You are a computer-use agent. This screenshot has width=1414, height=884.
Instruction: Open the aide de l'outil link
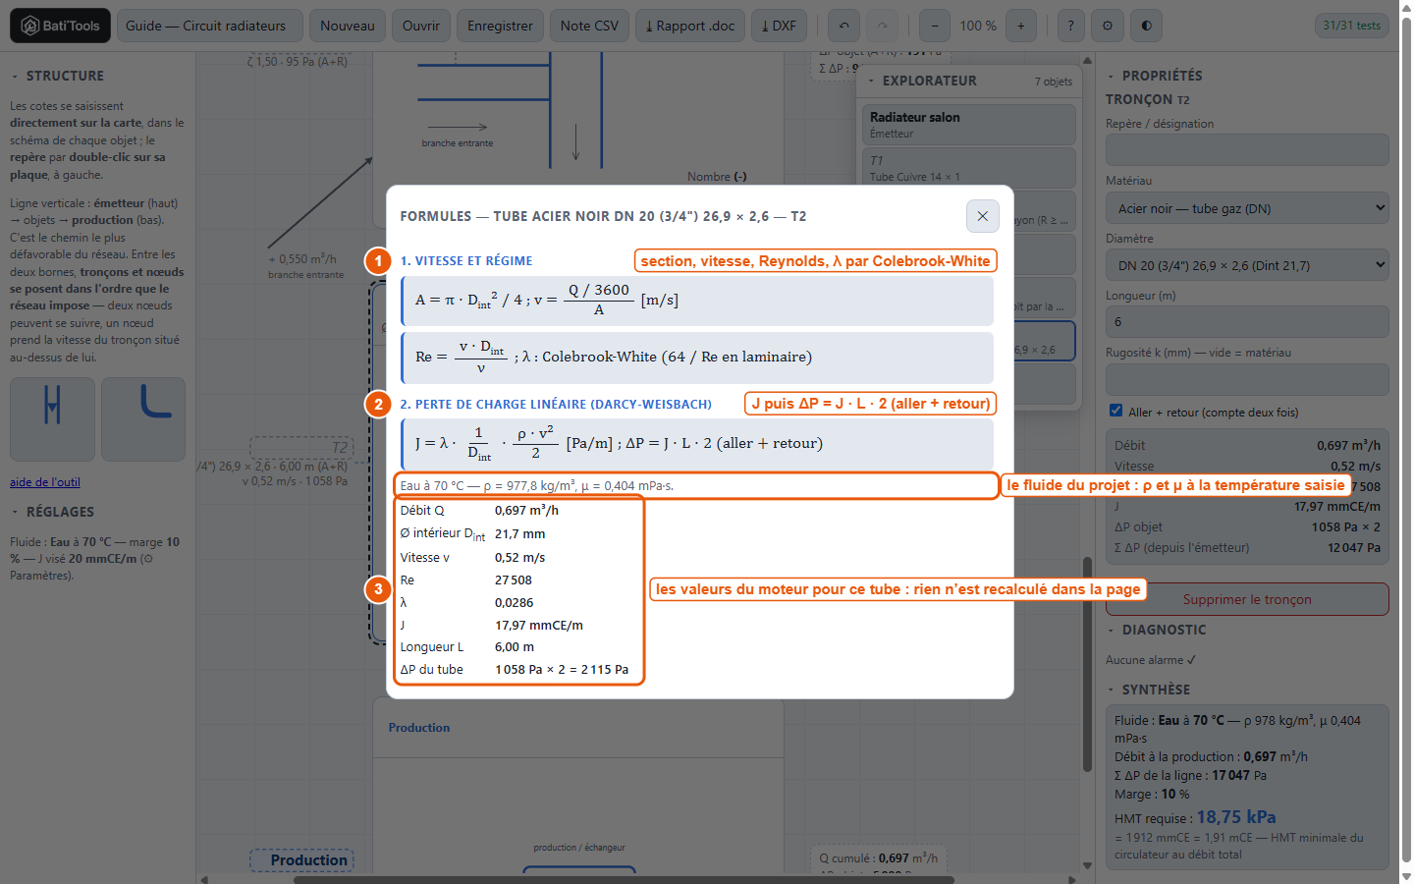(45, 482)
